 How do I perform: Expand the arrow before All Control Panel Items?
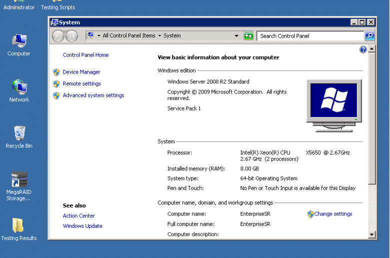[x=98, y=36]
